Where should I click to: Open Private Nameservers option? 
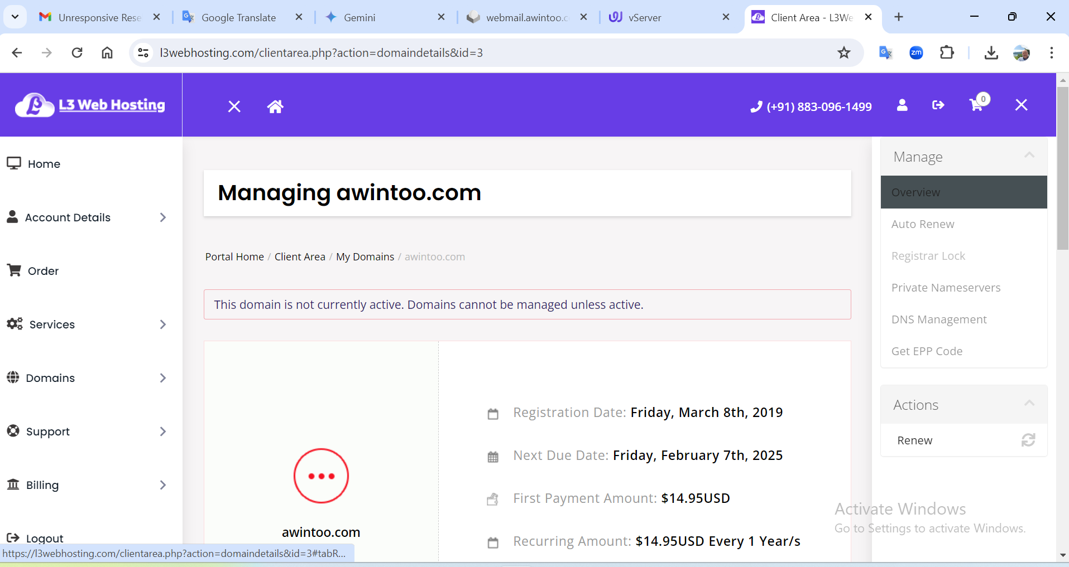(963, 288)
